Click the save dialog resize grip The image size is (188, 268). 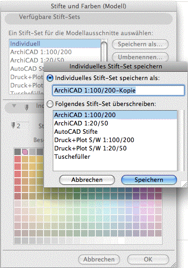tap(184, 184)
